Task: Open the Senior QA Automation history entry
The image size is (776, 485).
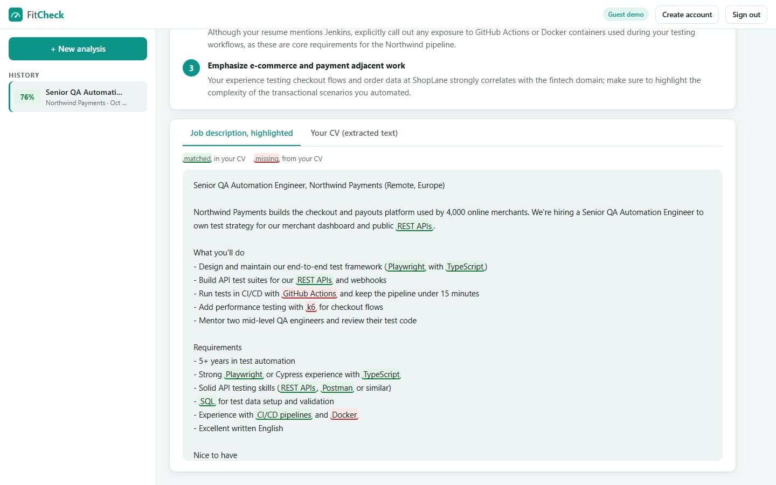Action: [x=78, y=97]
